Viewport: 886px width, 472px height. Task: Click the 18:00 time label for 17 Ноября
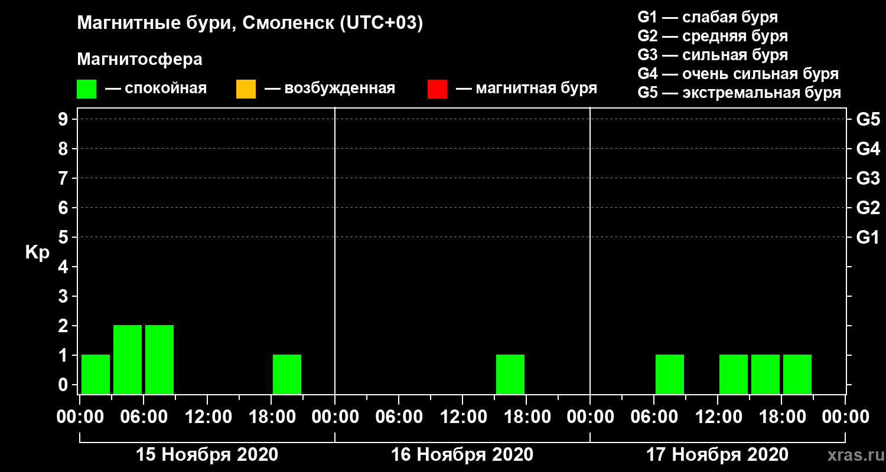click(x=781, y=417)
